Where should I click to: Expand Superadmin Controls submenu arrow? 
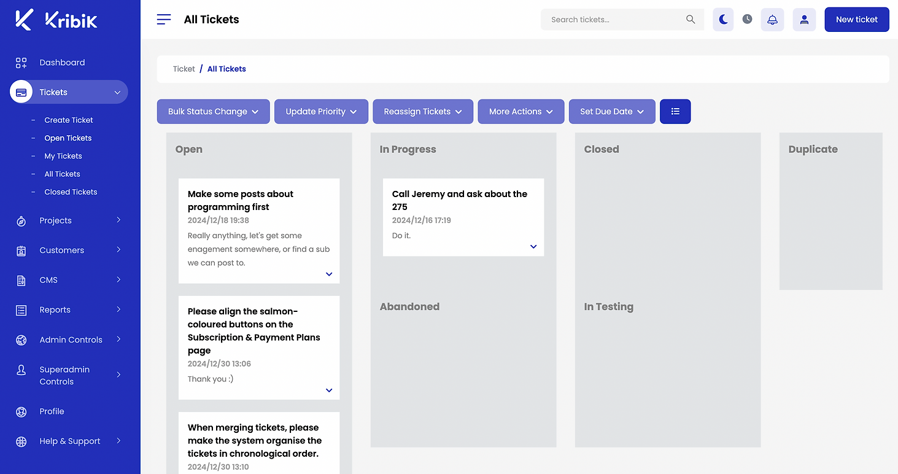[x=118, y=375]
